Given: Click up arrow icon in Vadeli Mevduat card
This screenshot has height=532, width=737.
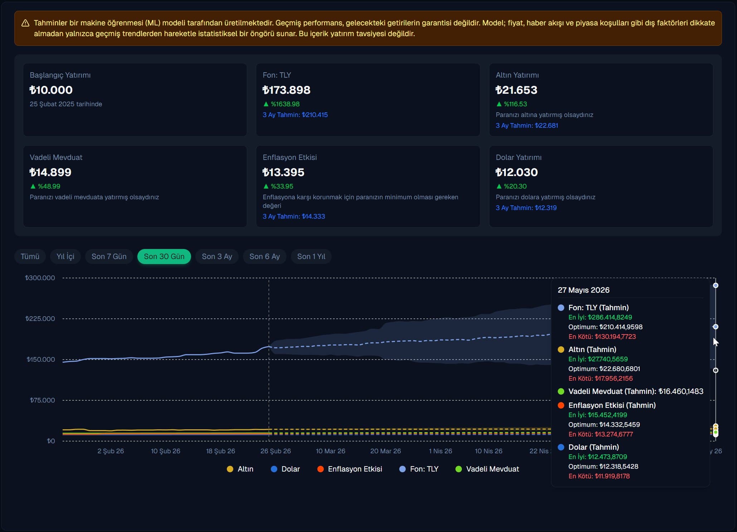Looking at the screenshot, I should pos(33,186).
